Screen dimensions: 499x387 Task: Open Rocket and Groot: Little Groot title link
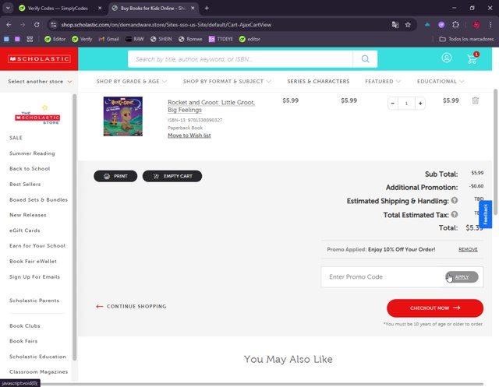click(x=211, y=106)
